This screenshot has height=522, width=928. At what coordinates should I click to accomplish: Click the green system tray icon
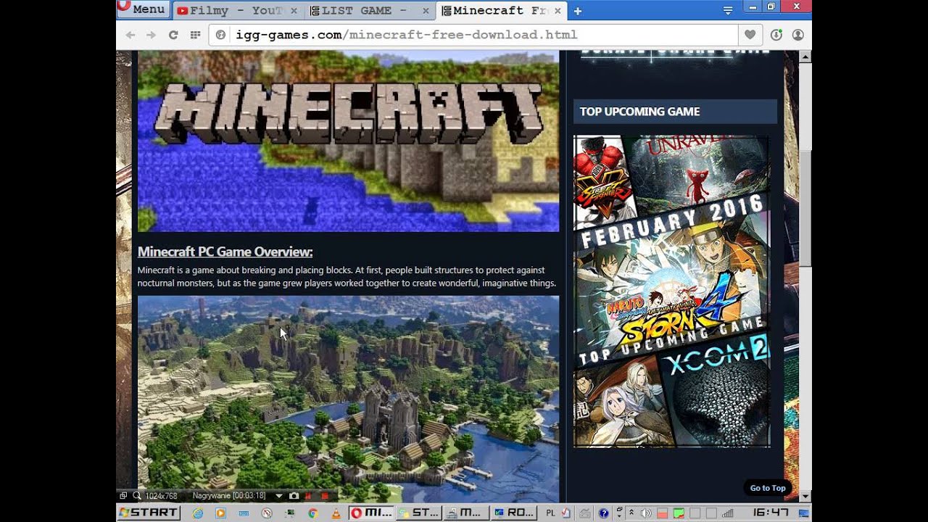click(679, 513)
